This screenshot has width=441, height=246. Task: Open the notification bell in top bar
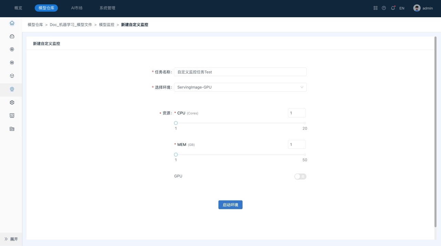click(393, 8)
